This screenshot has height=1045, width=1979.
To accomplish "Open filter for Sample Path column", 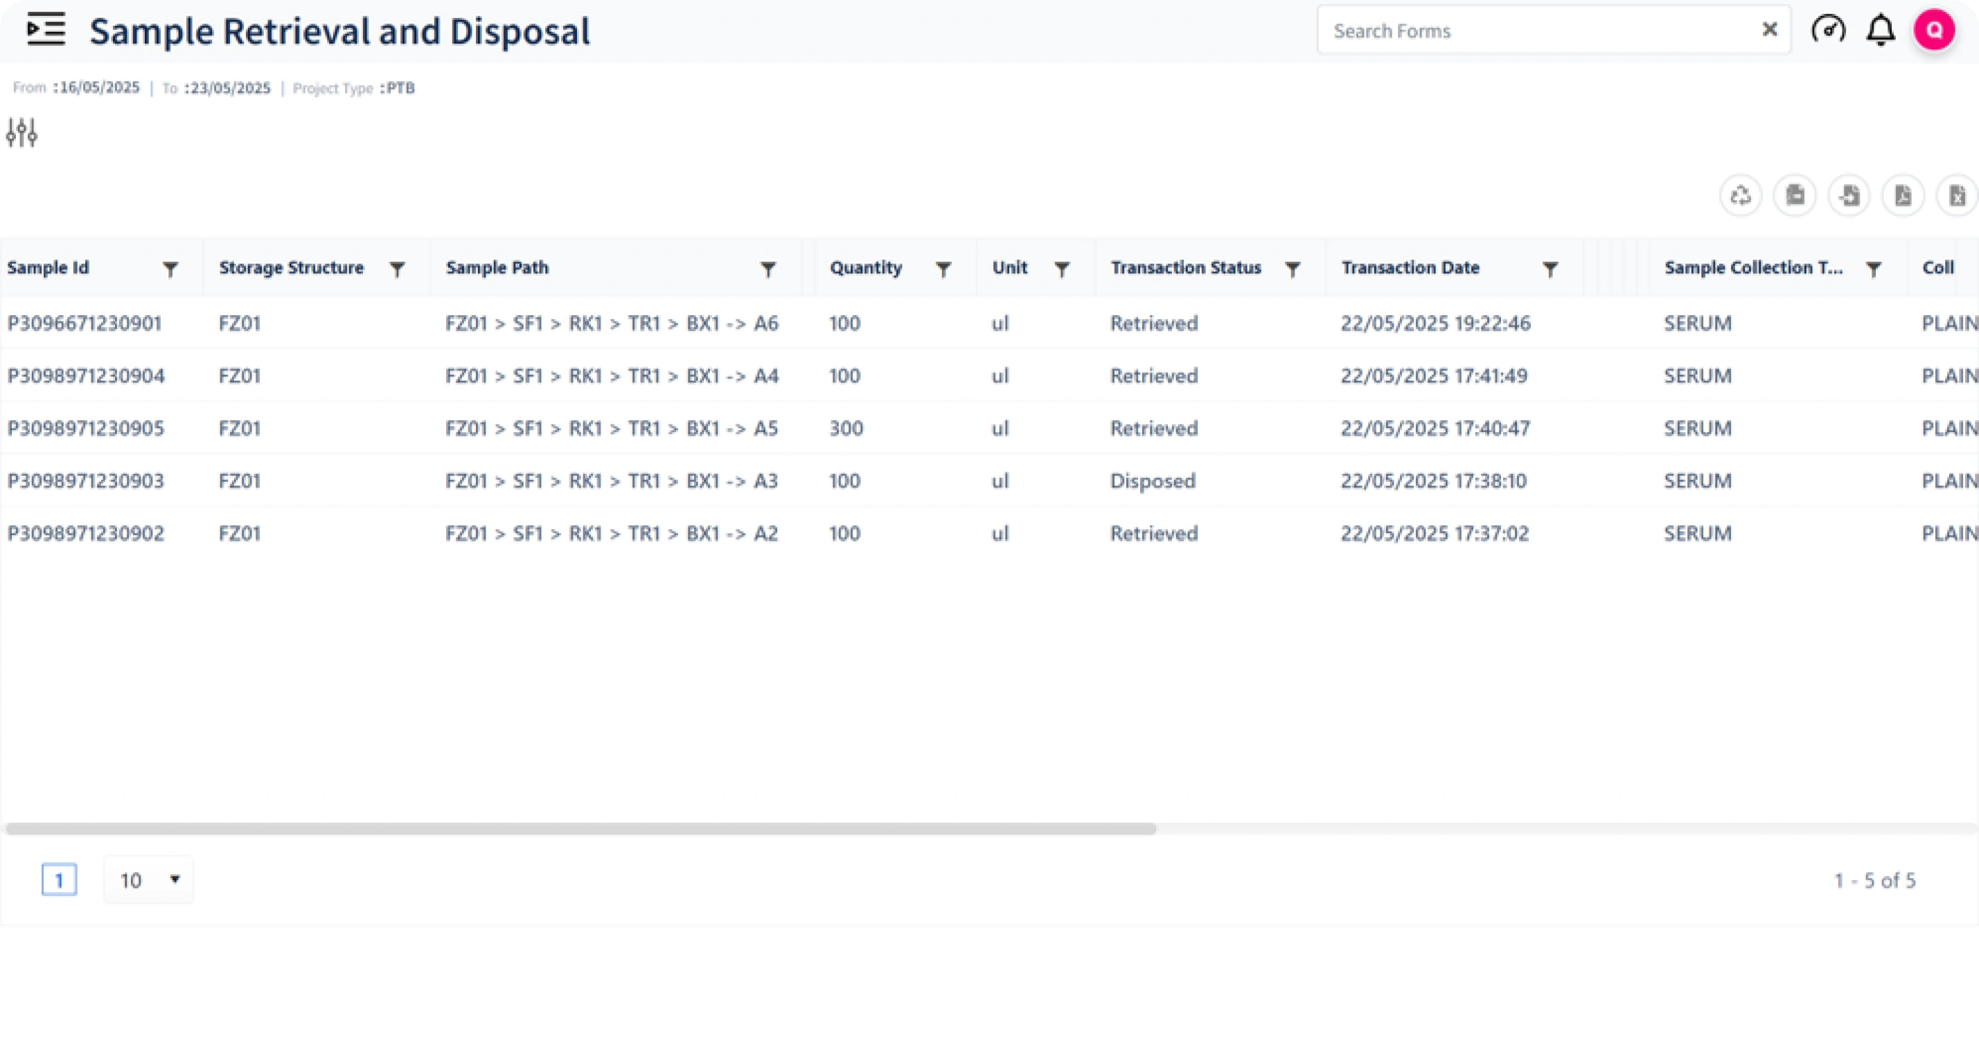I will (x=767, y=269).
